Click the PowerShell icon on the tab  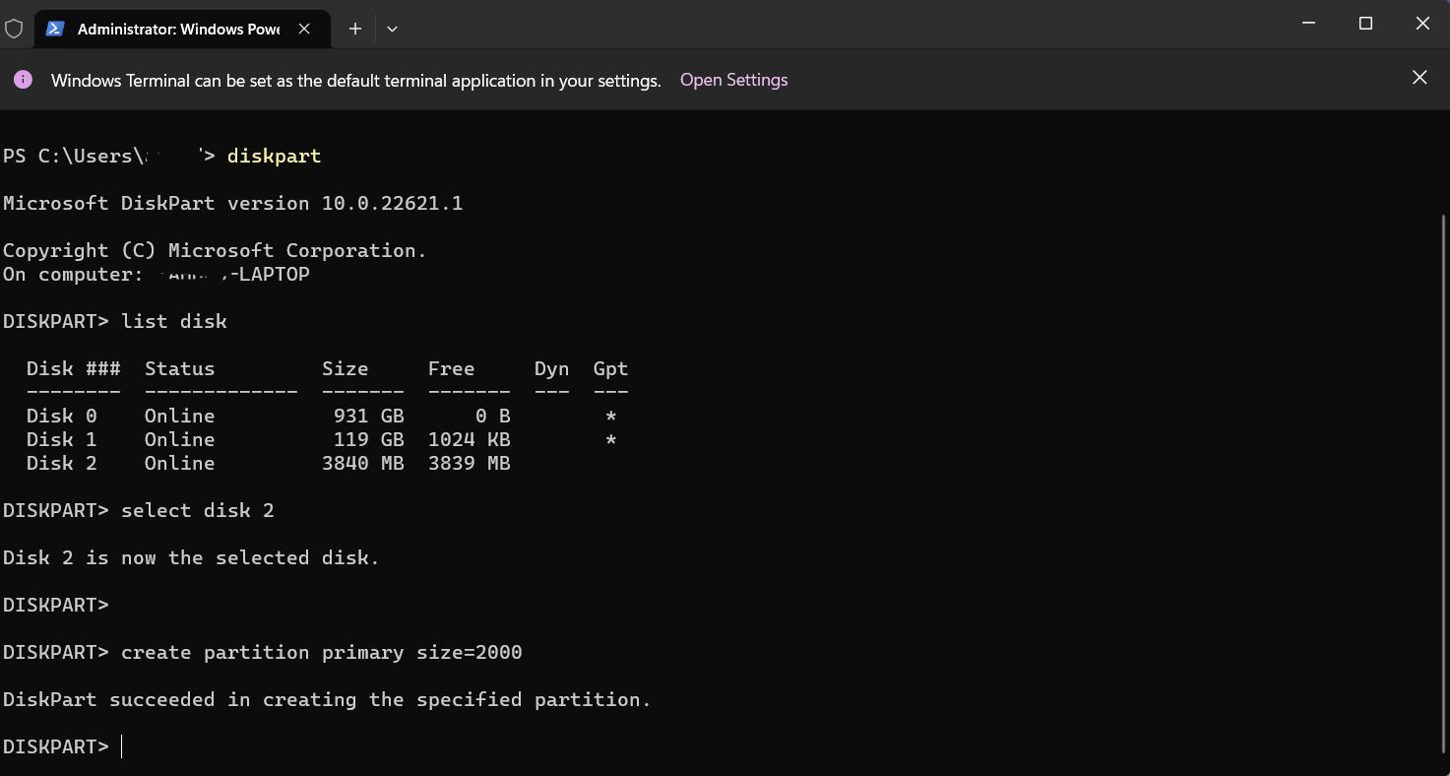point(56,30)
